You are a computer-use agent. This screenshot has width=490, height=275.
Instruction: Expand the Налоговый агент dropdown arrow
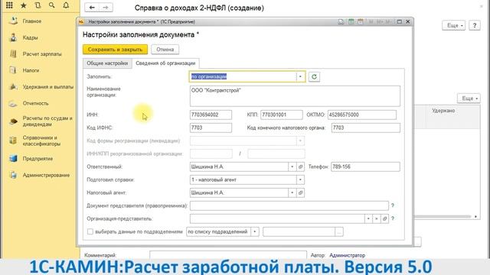[x=292, y=192]
